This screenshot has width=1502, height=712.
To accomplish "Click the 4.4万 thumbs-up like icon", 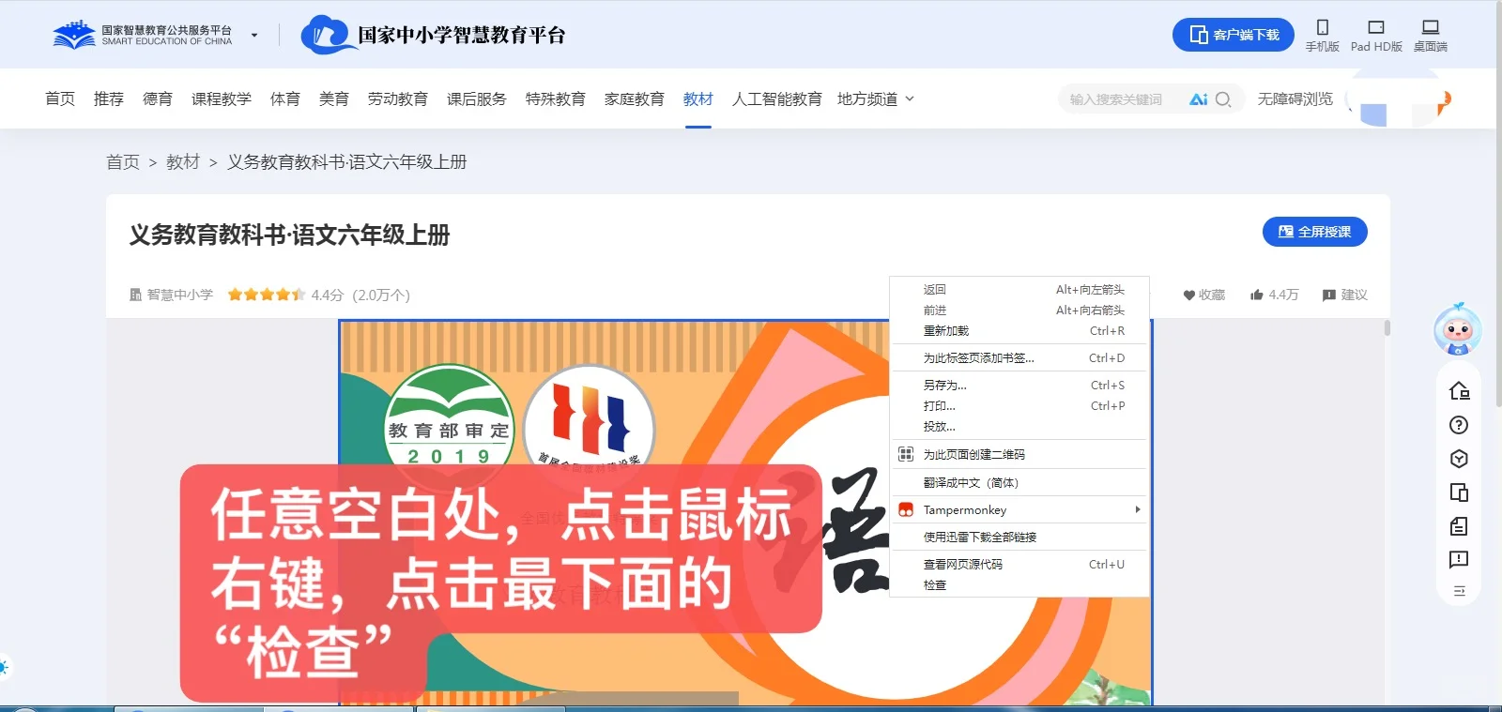I will [1257, 295].
